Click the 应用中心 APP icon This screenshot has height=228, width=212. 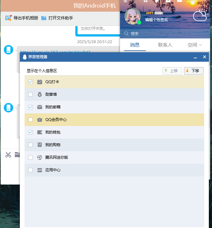pos(40,170)
